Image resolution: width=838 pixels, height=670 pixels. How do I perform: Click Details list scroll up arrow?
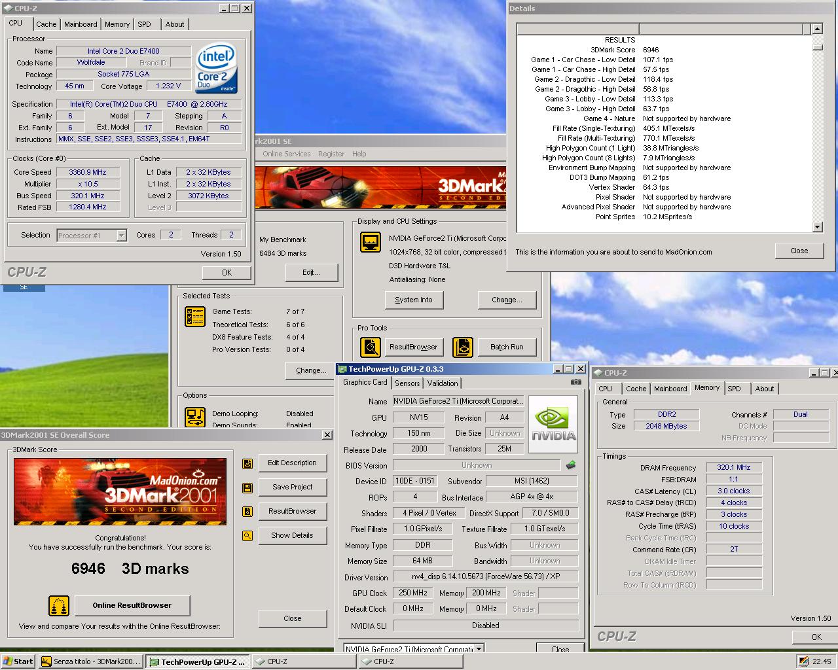817,29
